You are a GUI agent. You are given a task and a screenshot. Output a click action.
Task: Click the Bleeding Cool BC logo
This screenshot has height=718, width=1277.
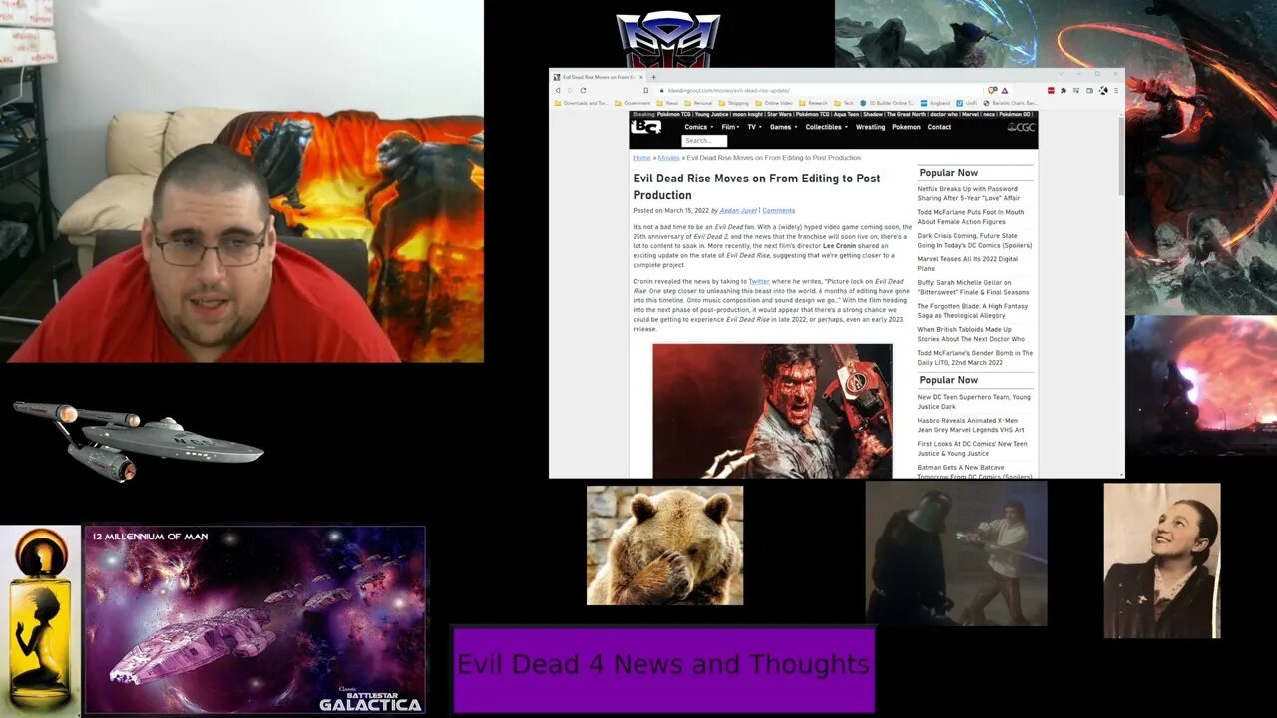pyautogui.click(x=646, y=127)
